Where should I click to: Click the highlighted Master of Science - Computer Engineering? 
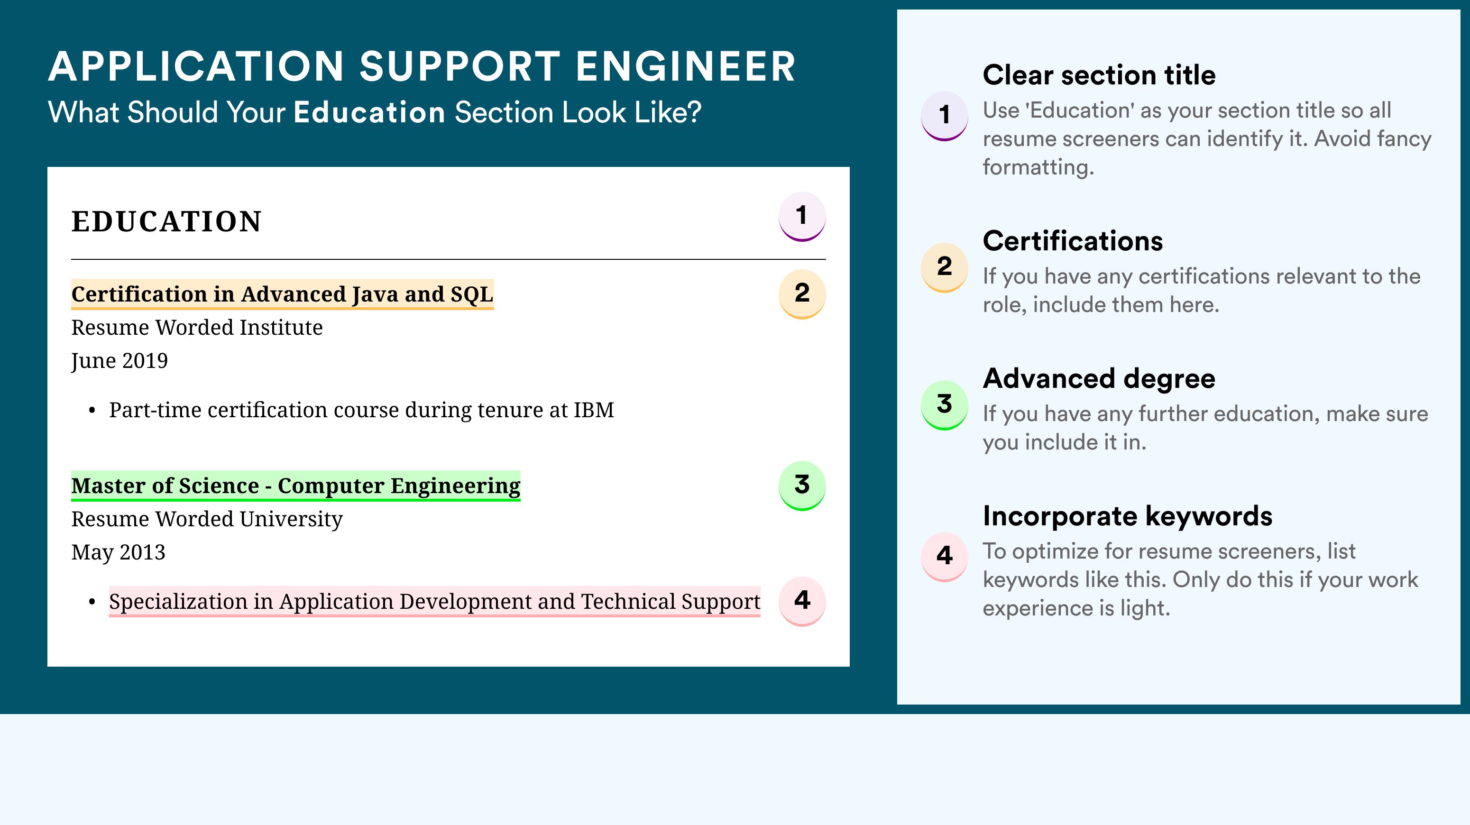click(295, 486)
